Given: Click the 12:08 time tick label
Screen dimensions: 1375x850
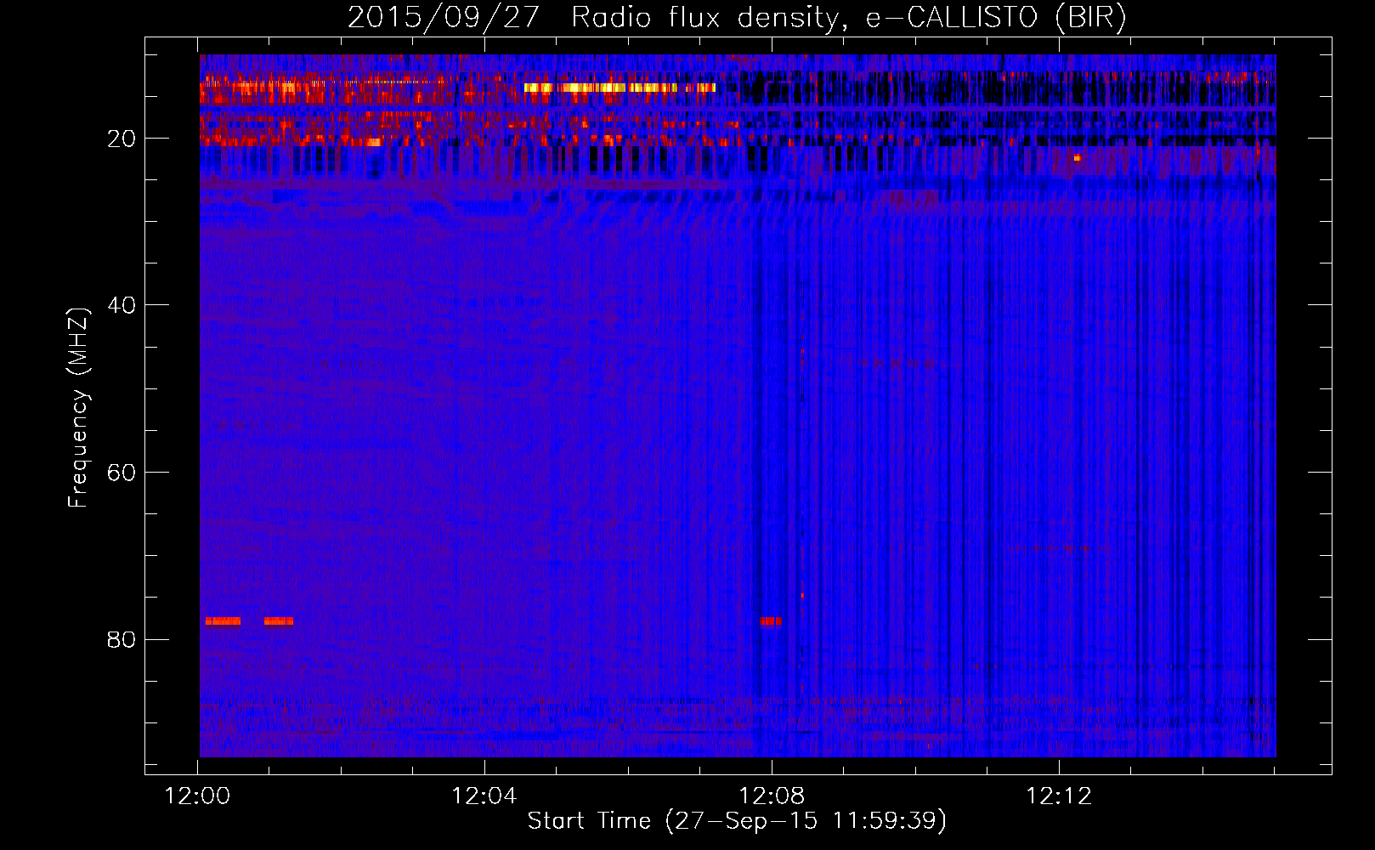Looking at the screenshot, I should 772,796.
